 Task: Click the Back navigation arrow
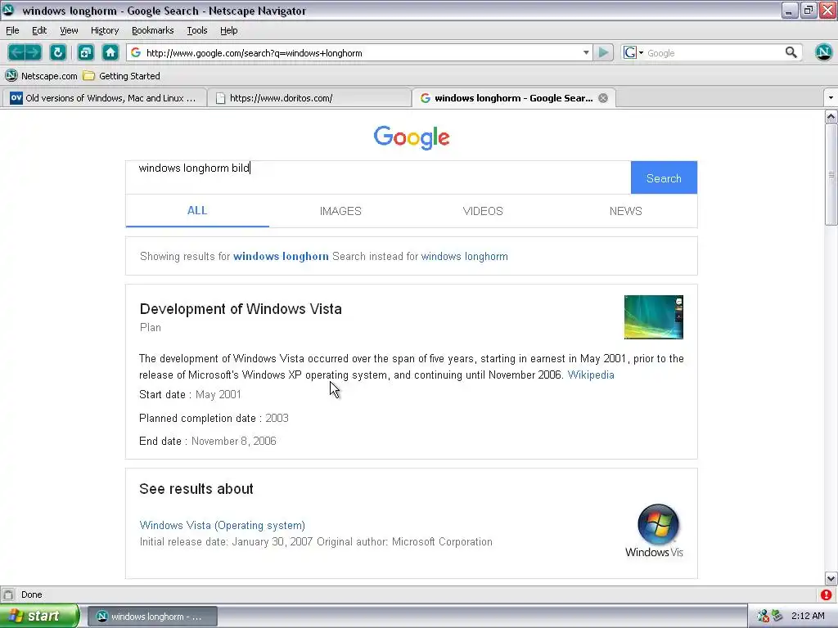pyautogui.click(x=16, y=52)
